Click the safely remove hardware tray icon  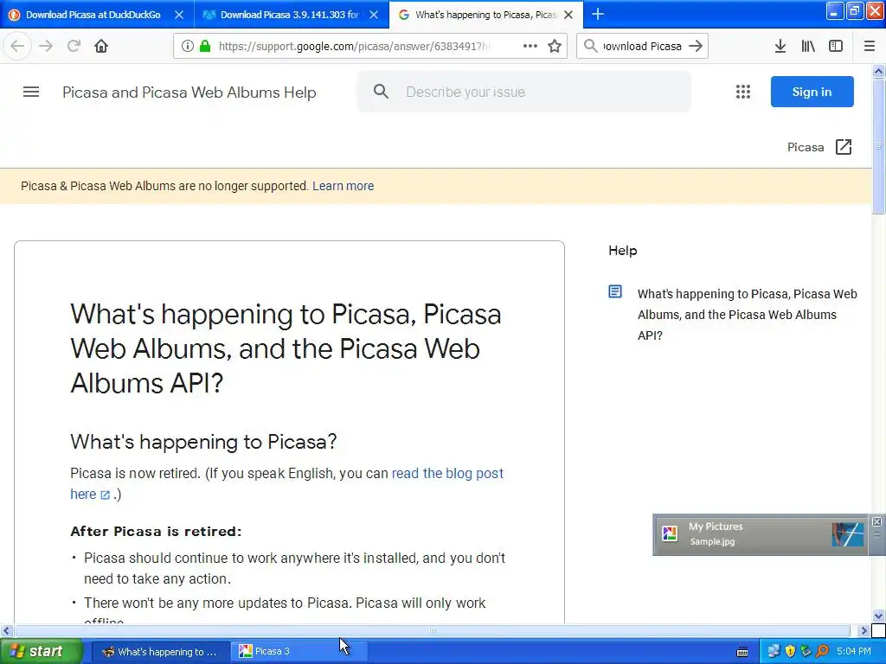click(x=806, y=652)
